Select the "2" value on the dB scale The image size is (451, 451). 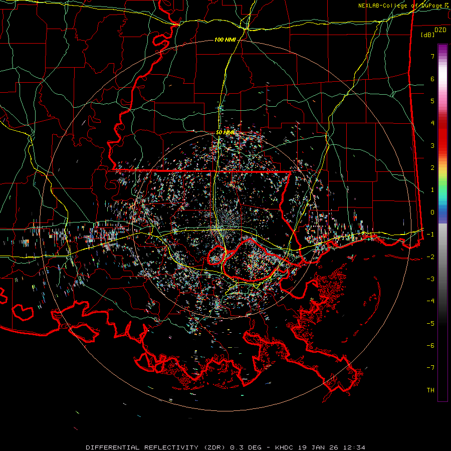[432, 168]
